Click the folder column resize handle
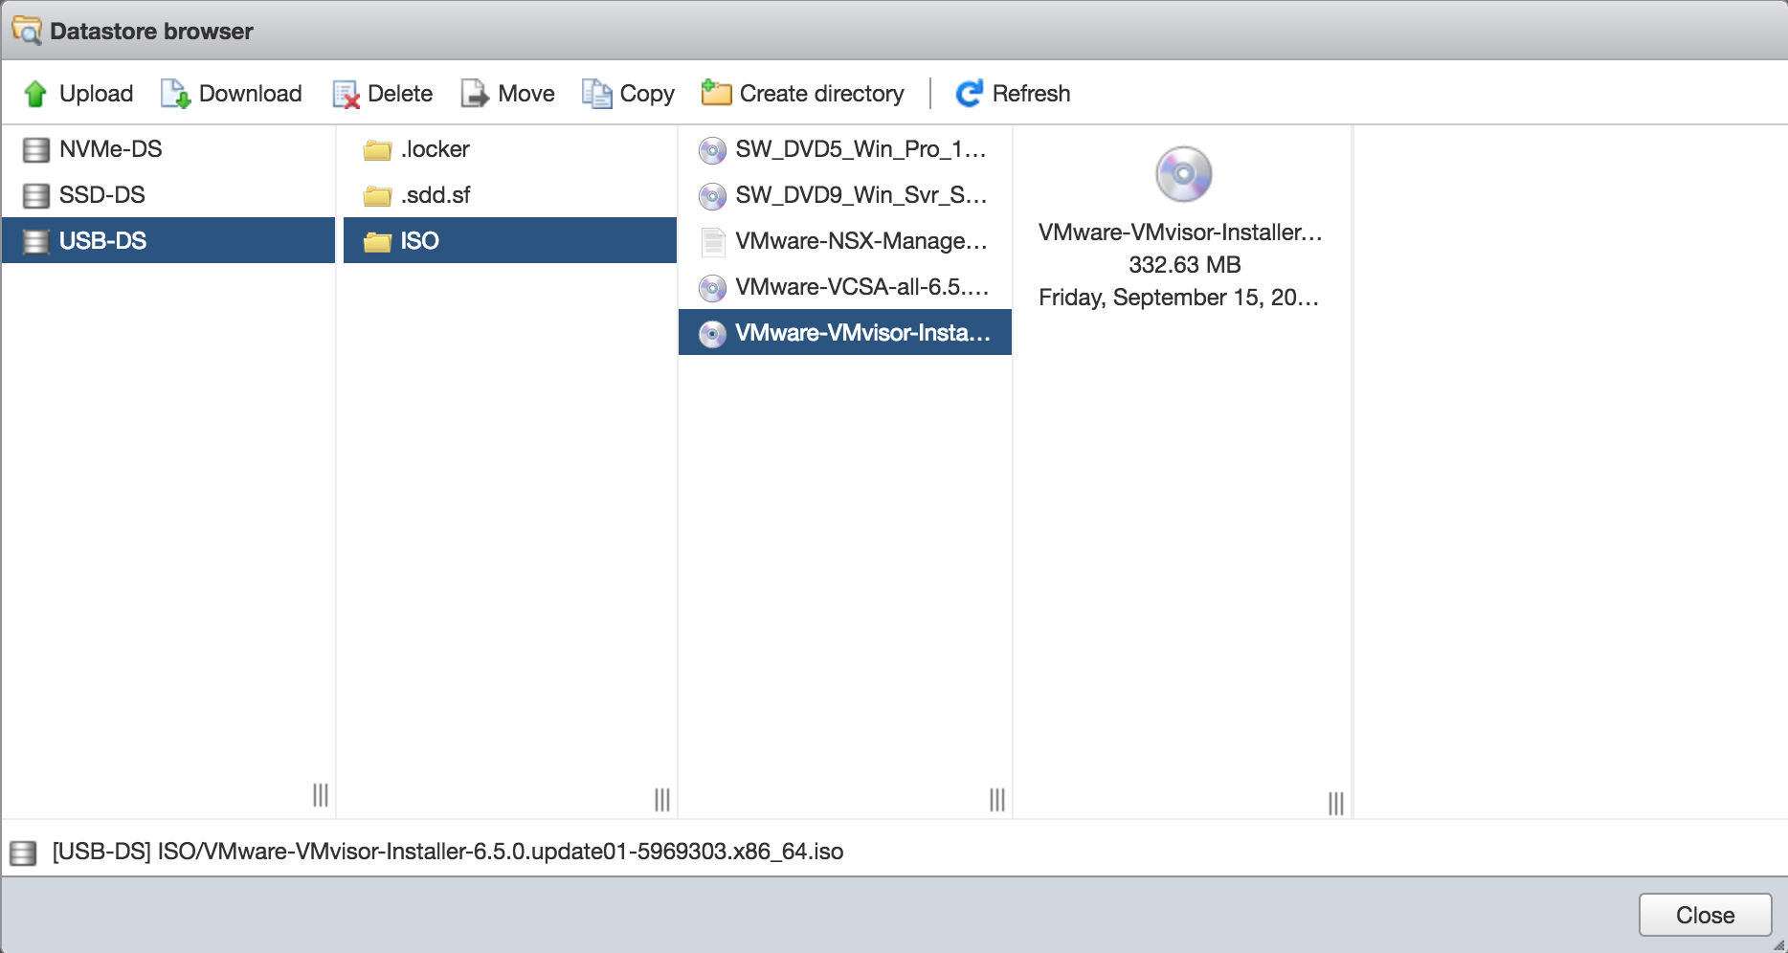 tap(662, 800)
